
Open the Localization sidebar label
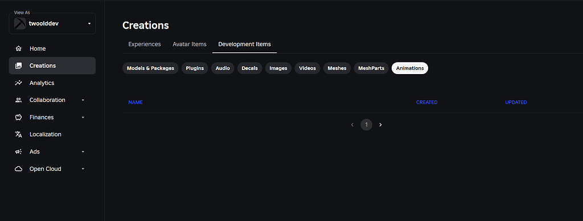pos(46,134)
